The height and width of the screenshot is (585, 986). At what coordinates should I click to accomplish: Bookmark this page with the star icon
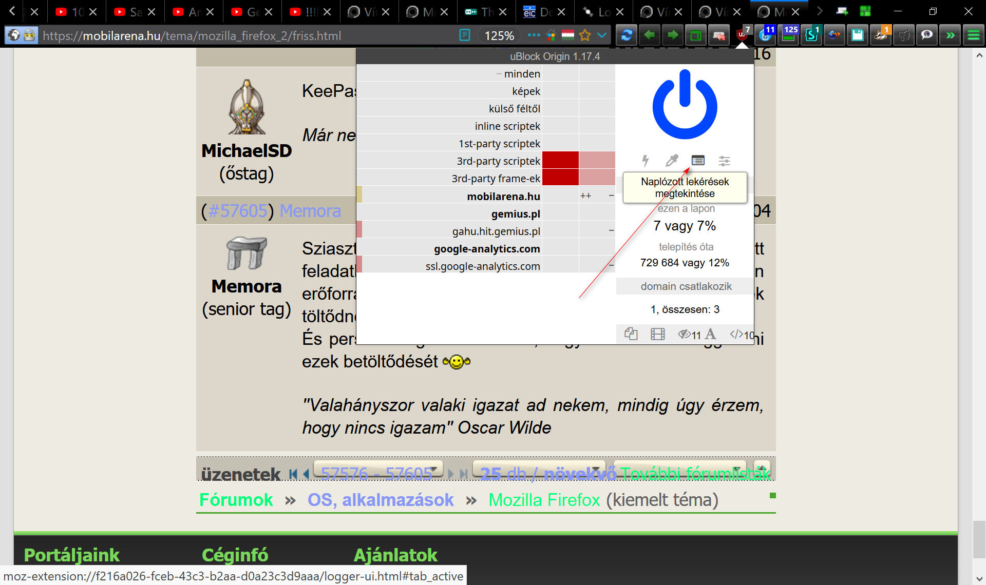click(585, 35)
